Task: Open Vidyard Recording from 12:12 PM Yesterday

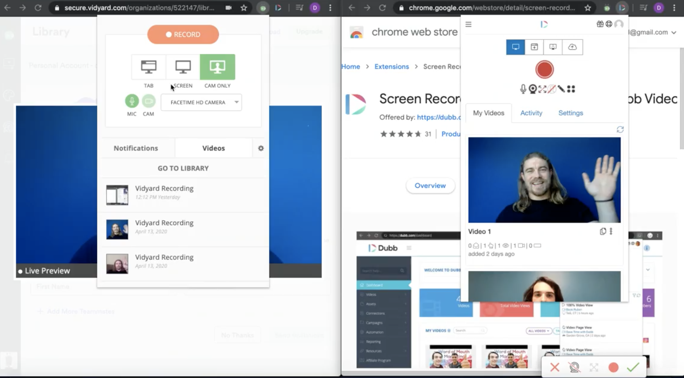Action: tap(183, 195)
